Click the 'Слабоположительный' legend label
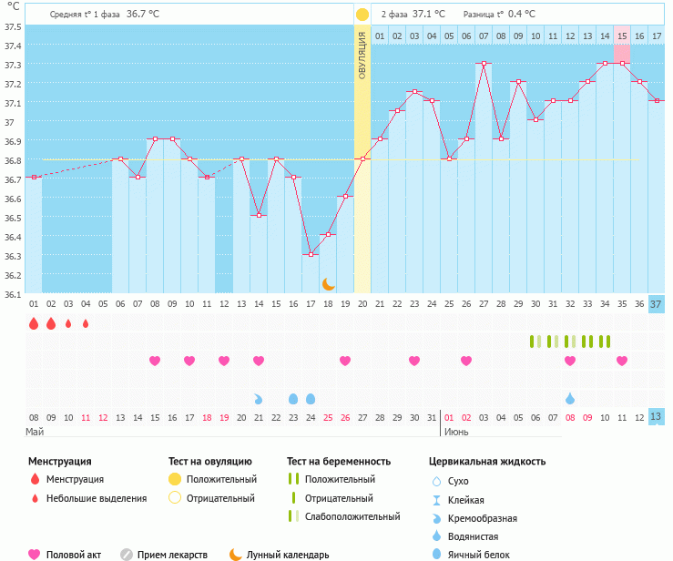The width and height of the screenshot is (673, 561). [352, 516]
